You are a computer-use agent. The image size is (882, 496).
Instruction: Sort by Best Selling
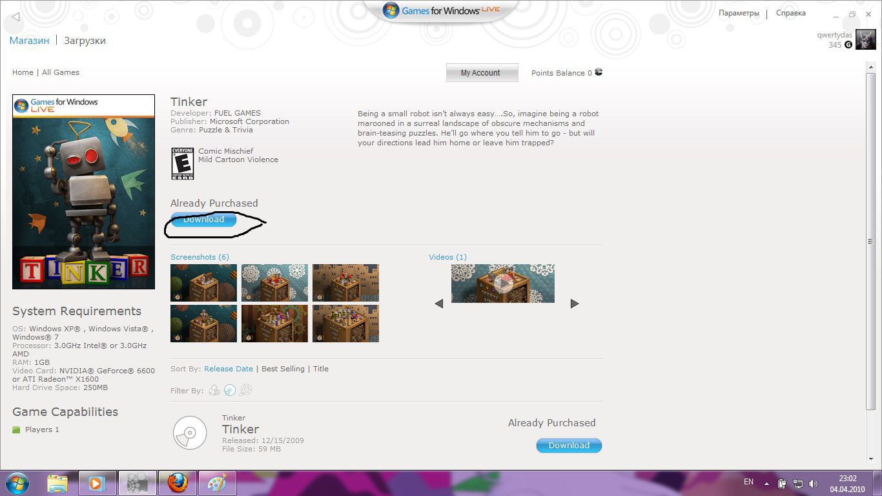coord(283,369)
